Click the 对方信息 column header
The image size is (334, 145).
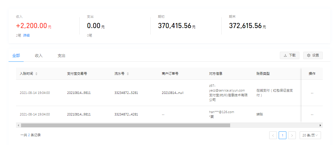[216, 74]
